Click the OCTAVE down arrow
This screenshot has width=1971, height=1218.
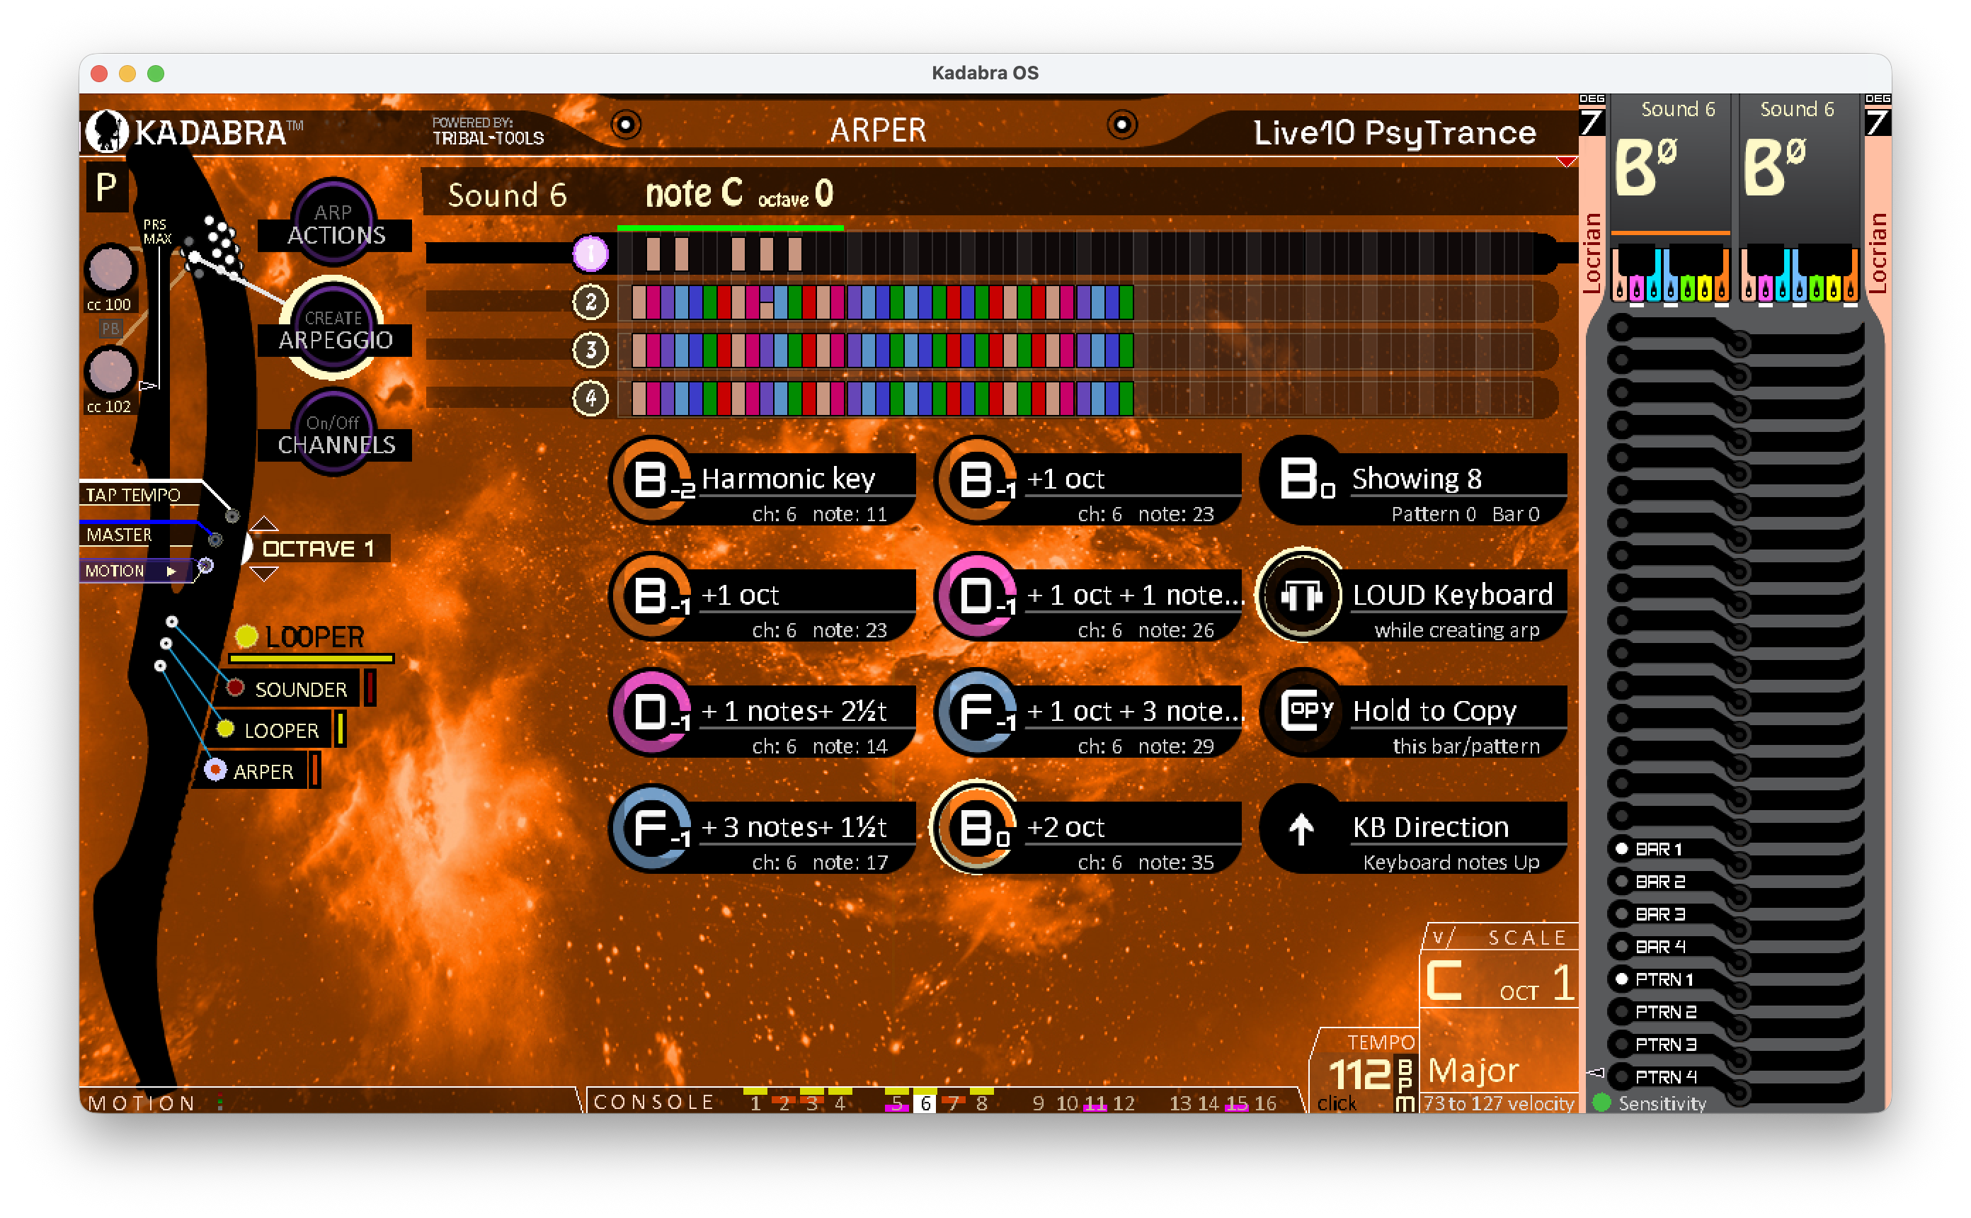click(x=264, y=574)
